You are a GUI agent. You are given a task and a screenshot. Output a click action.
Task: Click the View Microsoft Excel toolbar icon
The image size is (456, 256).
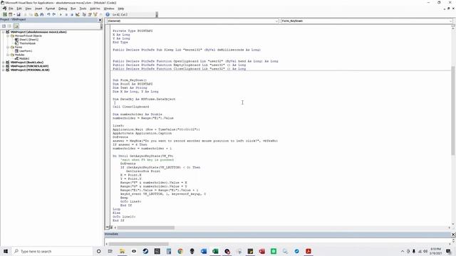[x=5, y=14]
